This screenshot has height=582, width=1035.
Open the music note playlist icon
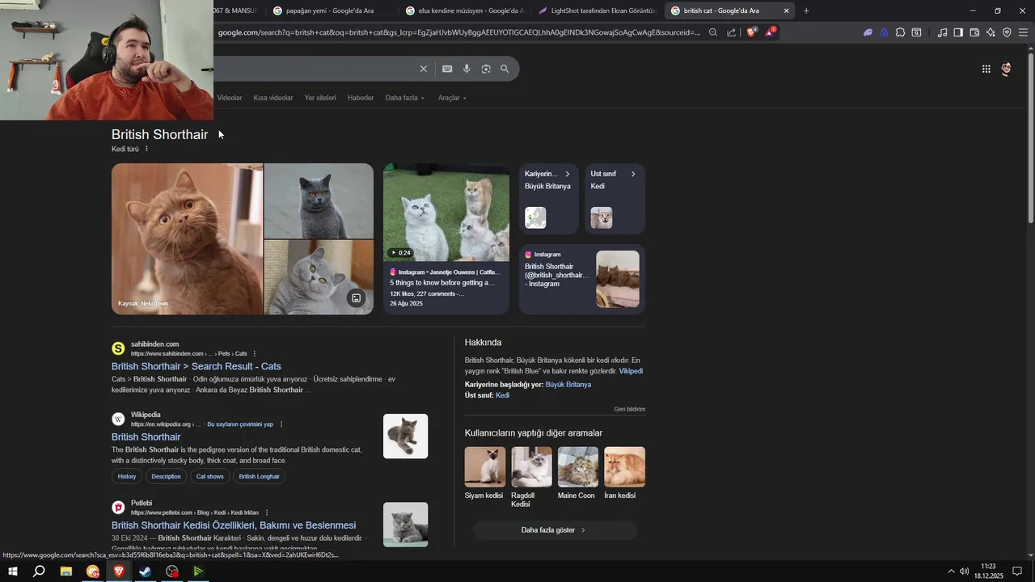click(942, 32)
